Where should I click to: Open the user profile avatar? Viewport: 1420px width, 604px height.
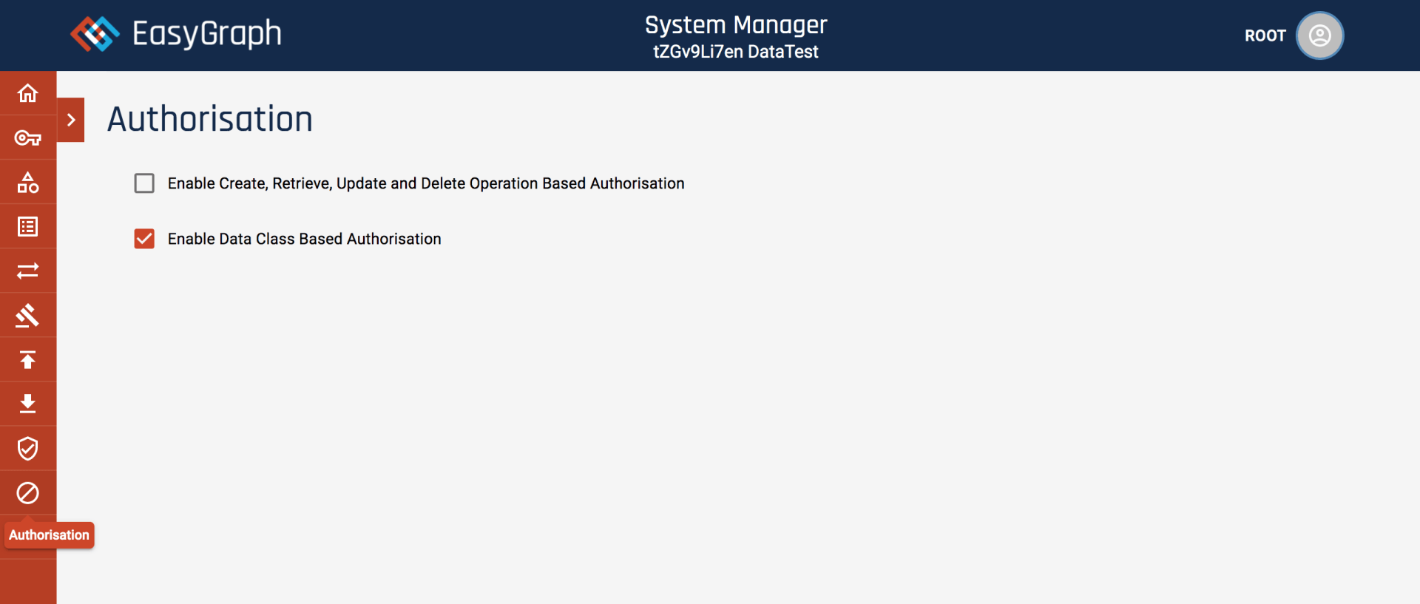point(1319,35)
